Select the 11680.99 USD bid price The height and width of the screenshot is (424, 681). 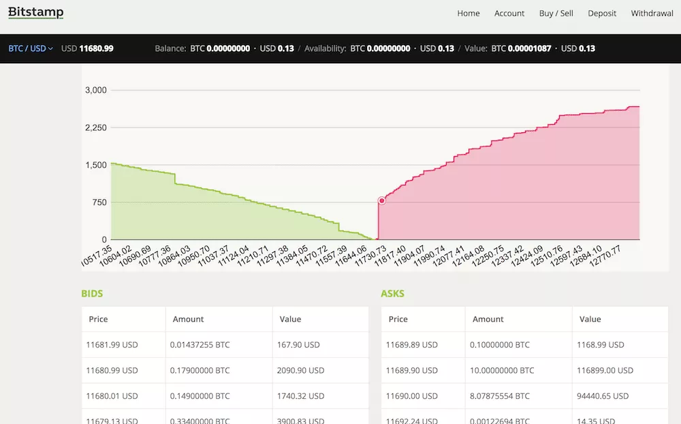(x=112, y=371)
